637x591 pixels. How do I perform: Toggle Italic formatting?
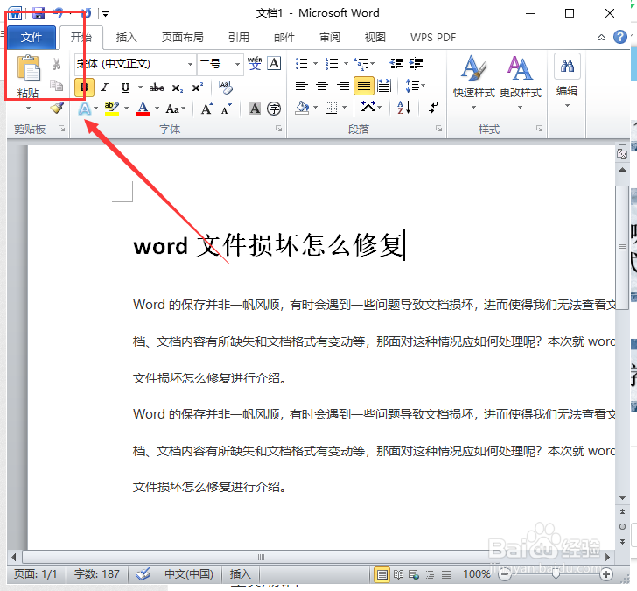105,88
